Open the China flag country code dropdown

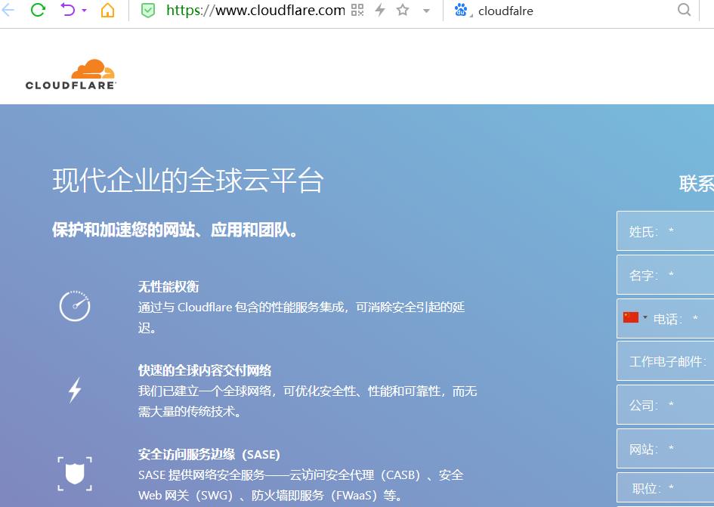click(635, 317)
